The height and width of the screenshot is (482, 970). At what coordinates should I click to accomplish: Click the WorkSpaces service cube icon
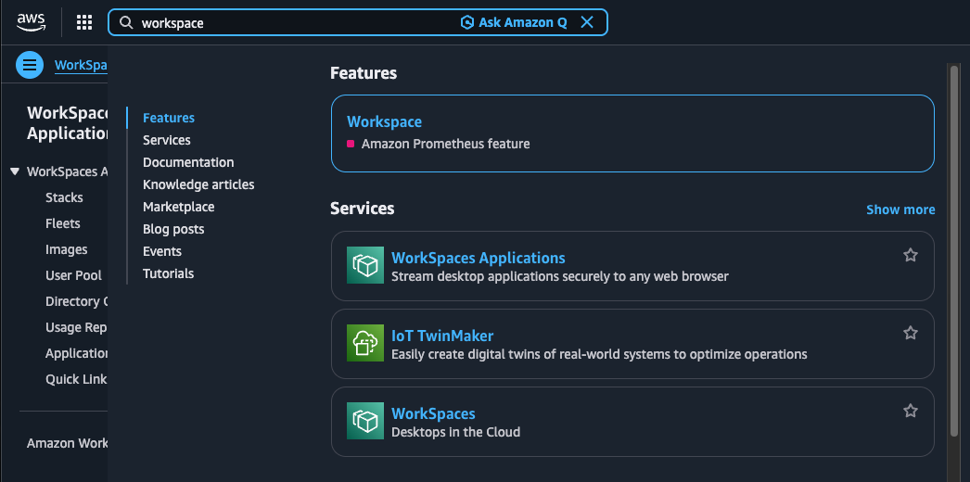coord(364,421)
